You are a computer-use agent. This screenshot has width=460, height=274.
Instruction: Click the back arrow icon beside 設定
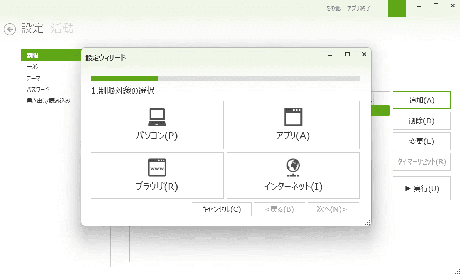point(10,29)
